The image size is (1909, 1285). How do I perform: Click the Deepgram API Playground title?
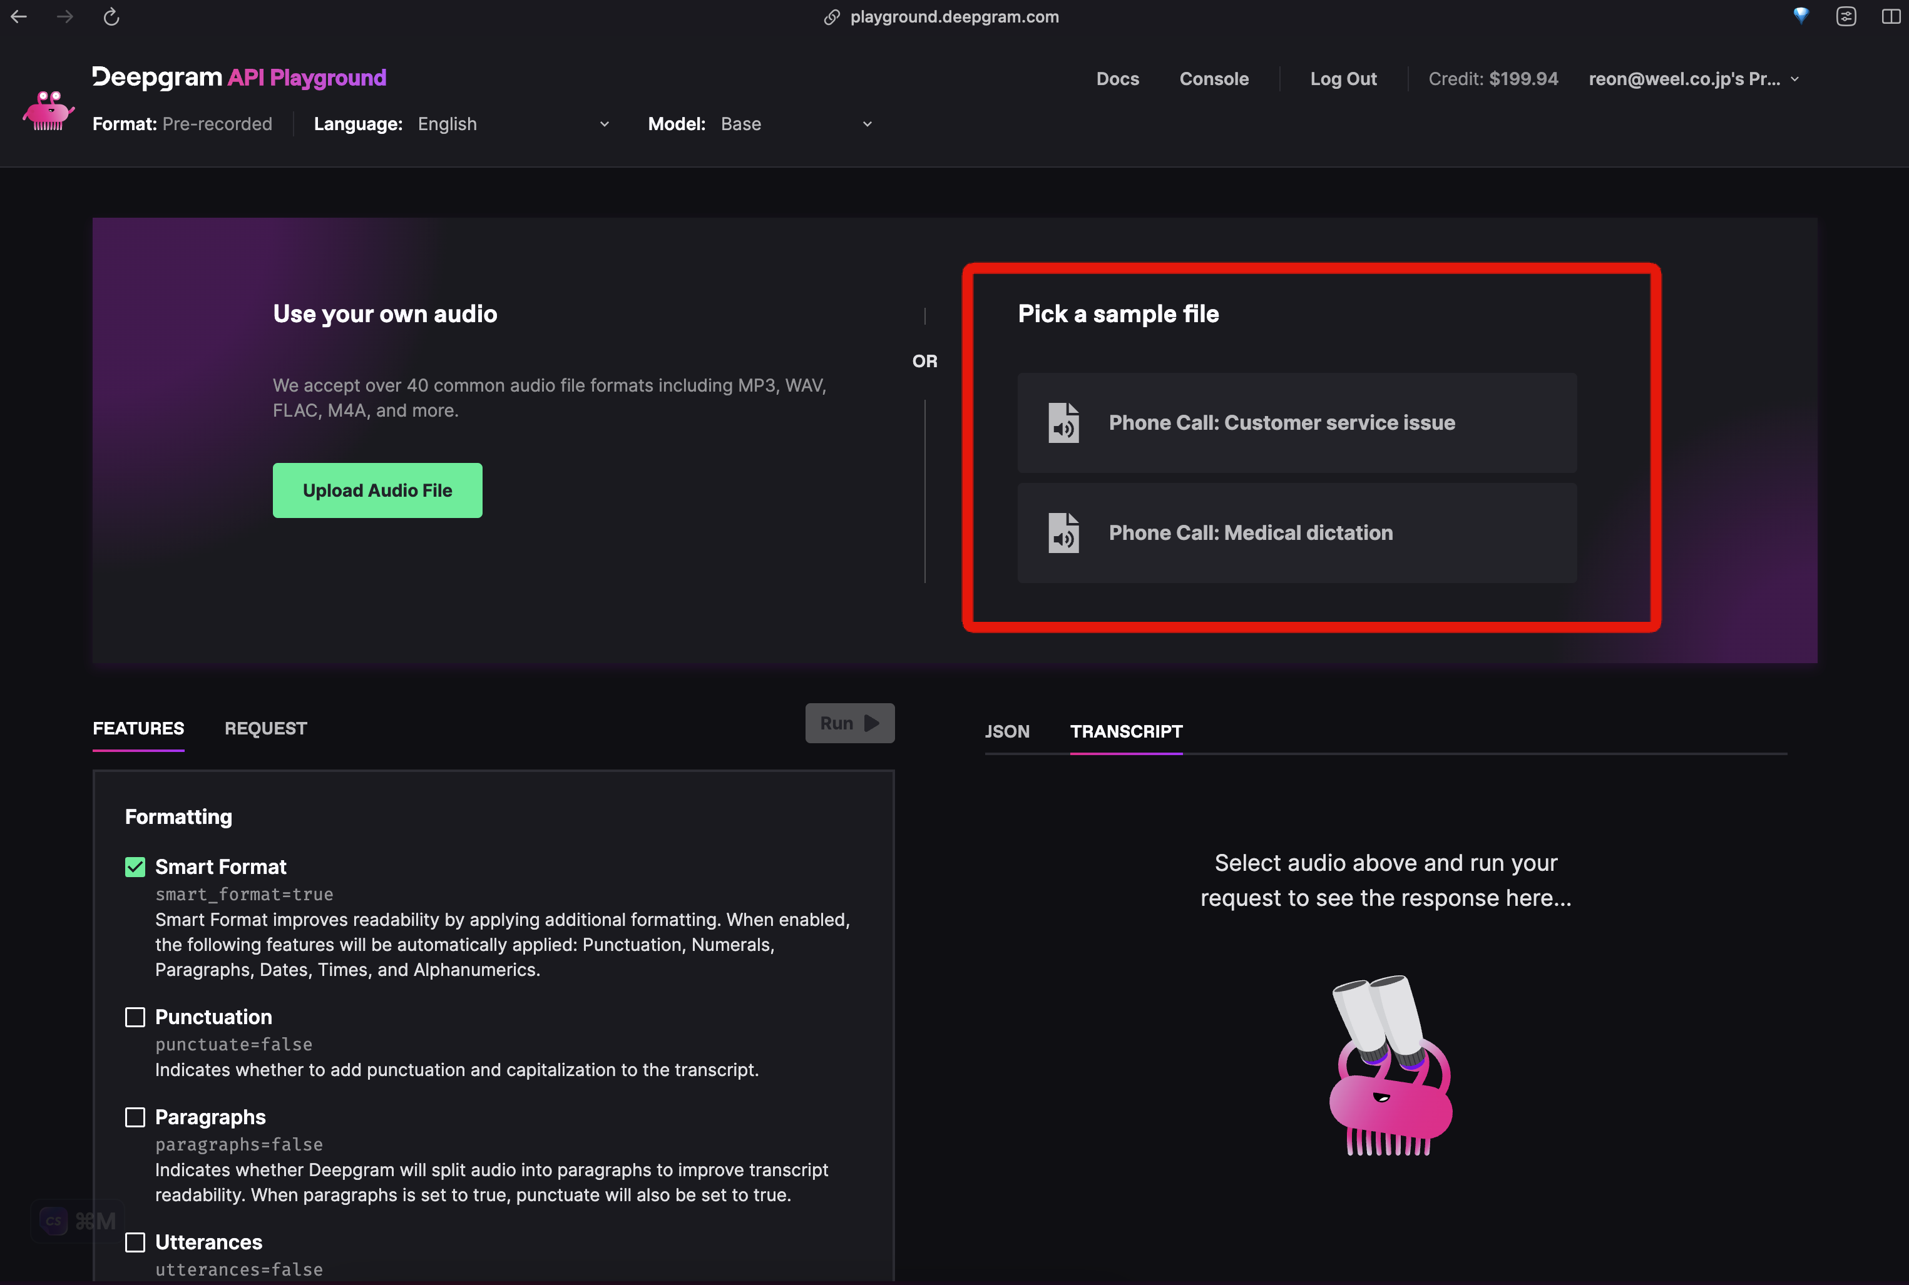click(x=238, y=77)
